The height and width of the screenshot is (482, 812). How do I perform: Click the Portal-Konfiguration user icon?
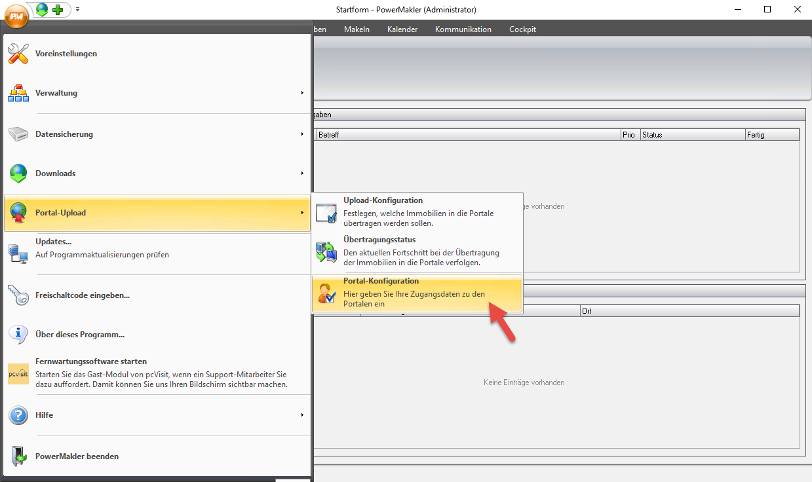coord(326,293)
